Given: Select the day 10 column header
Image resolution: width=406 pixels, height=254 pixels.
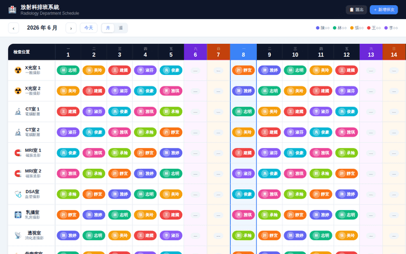Looking at the screenshot, I should click(295, 52).
